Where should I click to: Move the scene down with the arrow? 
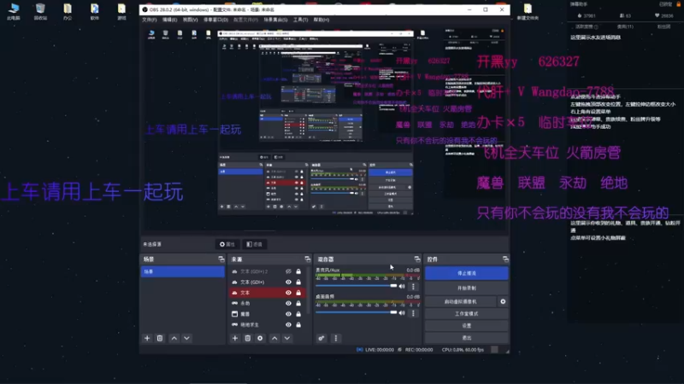[186, 338]
